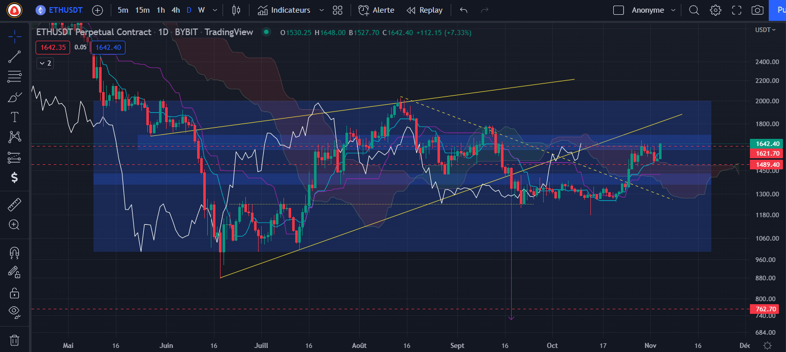This screenshot has height=352, width=786.
Task: Select the 4h timeframe
Action: (175, 10)
